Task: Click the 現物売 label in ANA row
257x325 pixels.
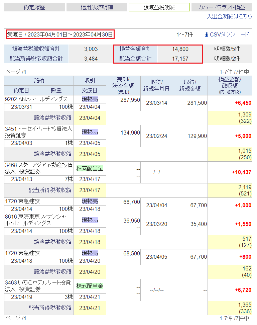Action: [x=90, y=99]
